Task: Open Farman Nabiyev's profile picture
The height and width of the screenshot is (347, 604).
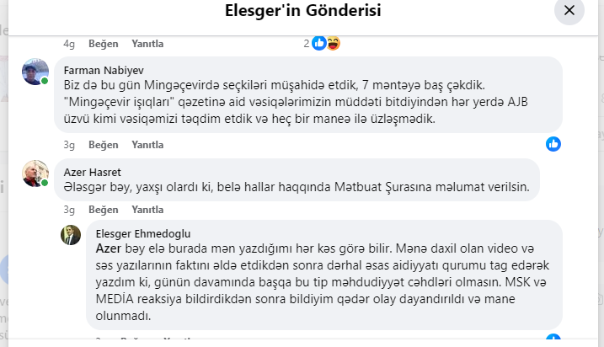Action: tap(35, 72)
